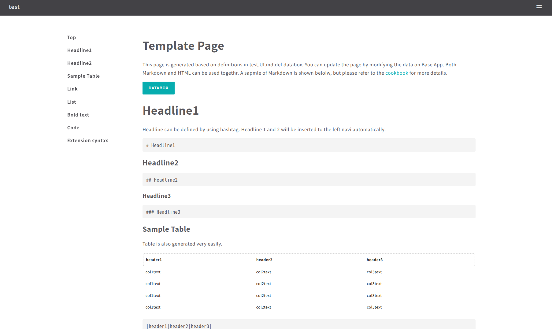The image size is (552, 329).
Task: Navigate to Headline1 via the sidebar
Action: pyautogui.click(x=79, y=50)
